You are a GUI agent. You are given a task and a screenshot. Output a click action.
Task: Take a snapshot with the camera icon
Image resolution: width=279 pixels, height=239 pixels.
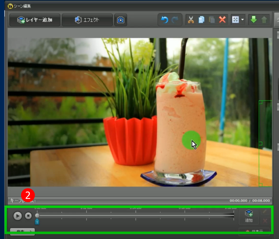pyautogui.click(x=120, y=20)
